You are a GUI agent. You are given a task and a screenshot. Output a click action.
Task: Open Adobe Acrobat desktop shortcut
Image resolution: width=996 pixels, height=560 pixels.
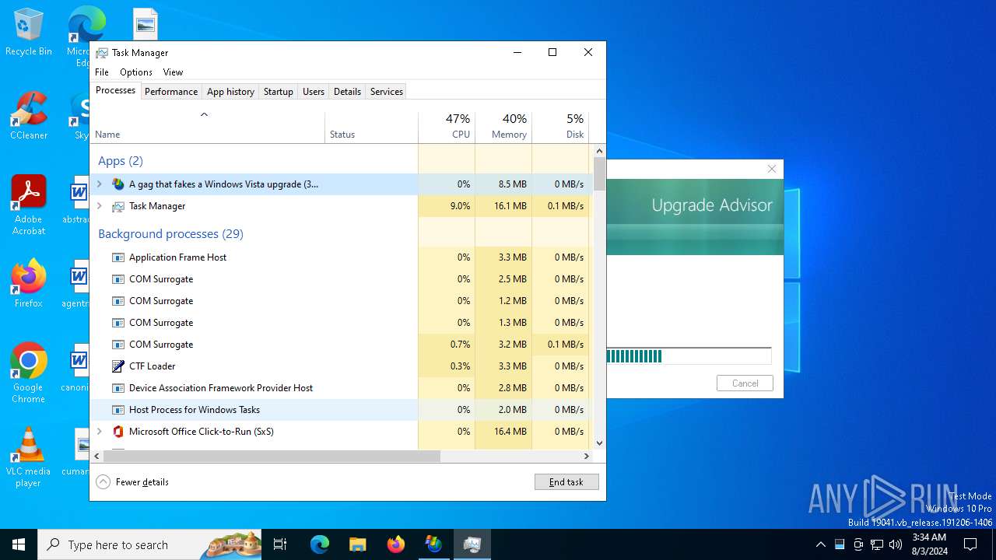pyautogui.click(x=29, y=205)
